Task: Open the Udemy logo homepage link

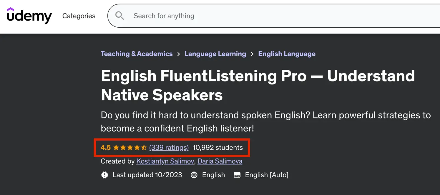Action: [x=29, y=16]
